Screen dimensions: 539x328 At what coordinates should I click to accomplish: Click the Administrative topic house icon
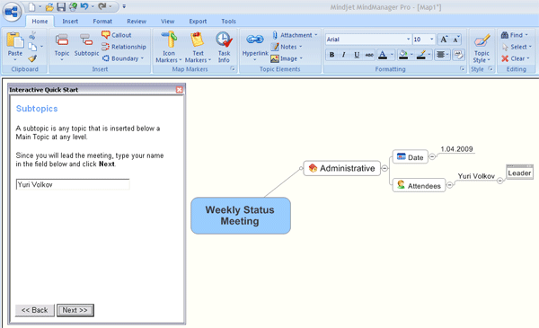point(313,168)
